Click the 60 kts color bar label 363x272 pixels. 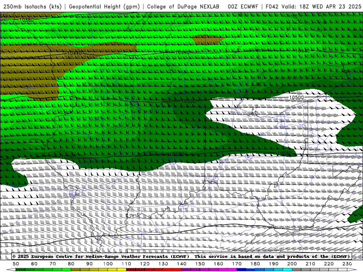coord(34,264)
